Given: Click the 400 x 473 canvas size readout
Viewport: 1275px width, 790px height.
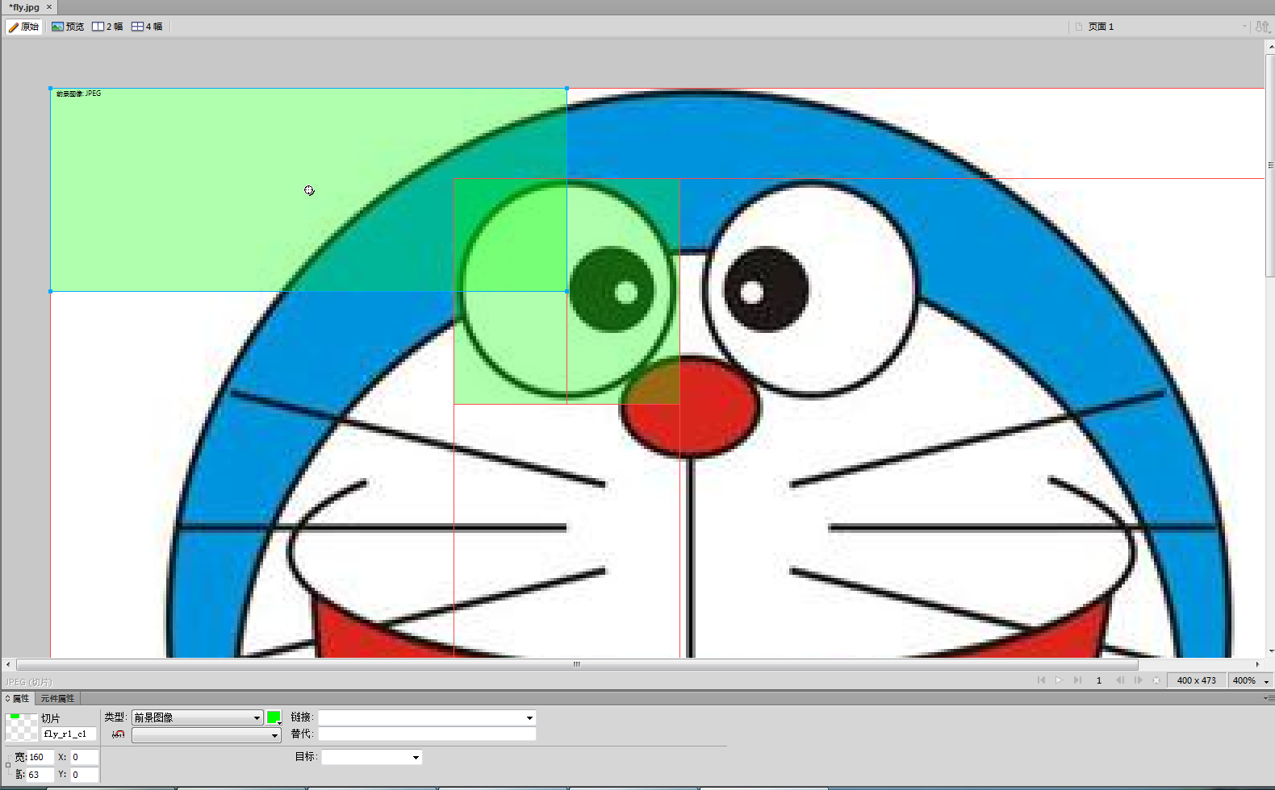Looking at the screenshot, I should coord(1196,680).
